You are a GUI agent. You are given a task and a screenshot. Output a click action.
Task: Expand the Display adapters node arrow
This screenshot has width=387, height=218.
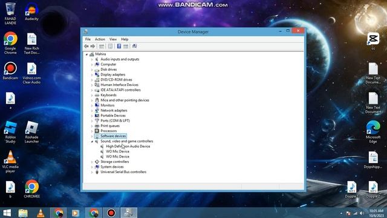point(92,74)
